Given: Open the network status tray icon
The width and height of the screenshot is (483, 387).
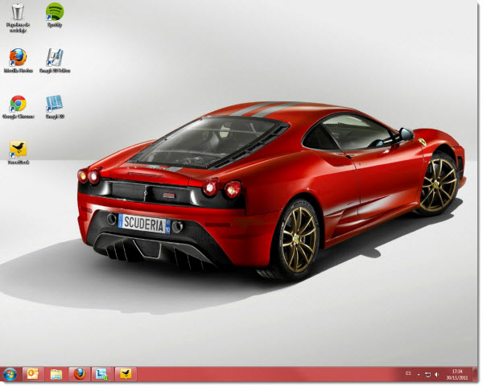Looking at the screenshot, I should tap(427, 375).
